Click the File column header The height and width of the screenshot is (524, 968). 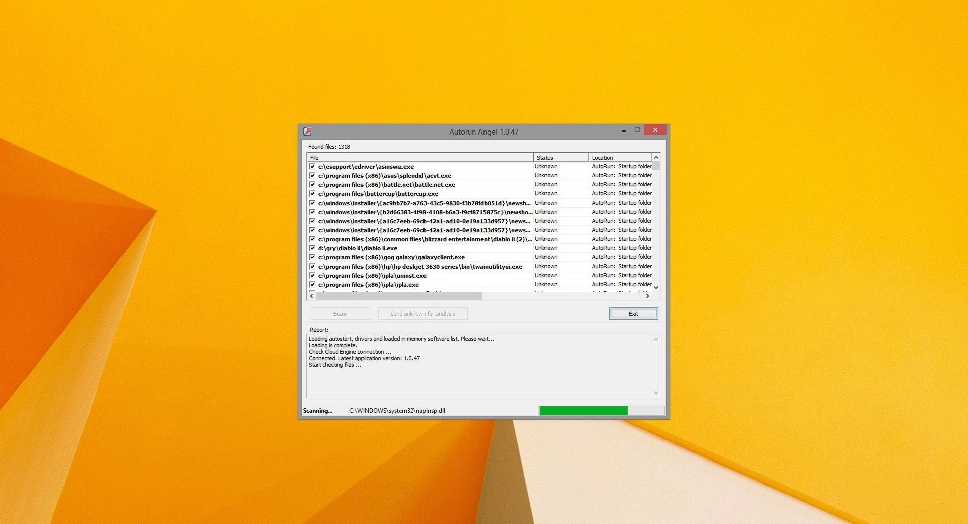(418, 157)
